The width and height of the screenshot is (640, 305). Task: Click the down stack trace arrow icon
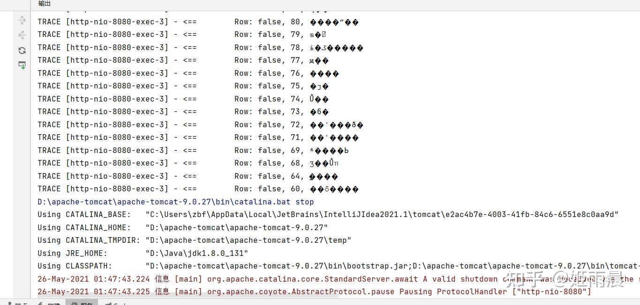click(x=22, y=35)
